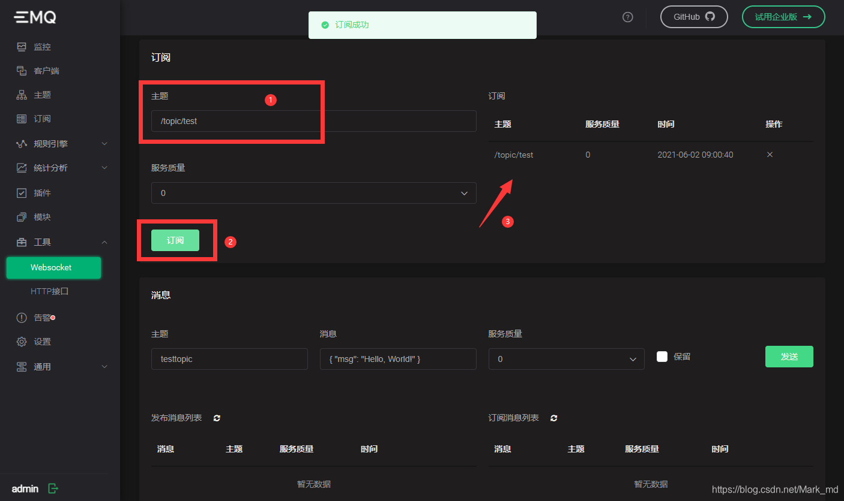
Task: Focus the subscription 主题 field /topic/test
Action: tap(314, 121)
